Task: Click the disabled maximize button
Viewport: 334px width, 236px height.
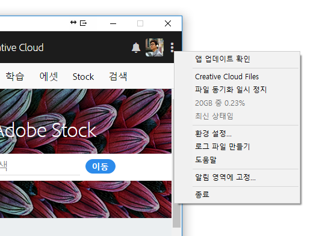Action: tap(140, 23)
